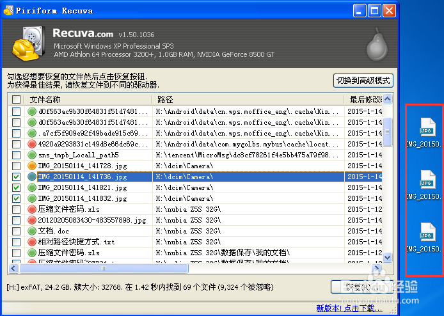Check the box for sns_tmpb_Locall_path5
This screenshot has height=316, width=444.
click(x=16, y=155)
